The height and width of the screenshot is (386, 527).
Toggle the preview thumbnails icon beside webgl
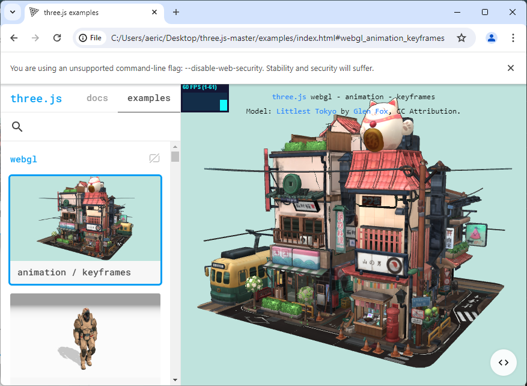coord(154,158)
